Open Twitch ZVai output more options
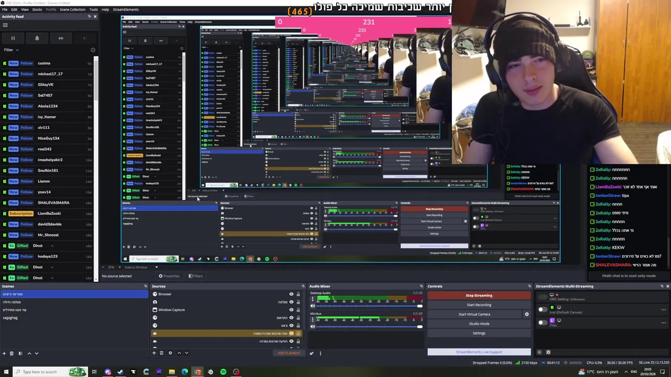This screenshot has width=671, height=377. [x=664, y=323]
